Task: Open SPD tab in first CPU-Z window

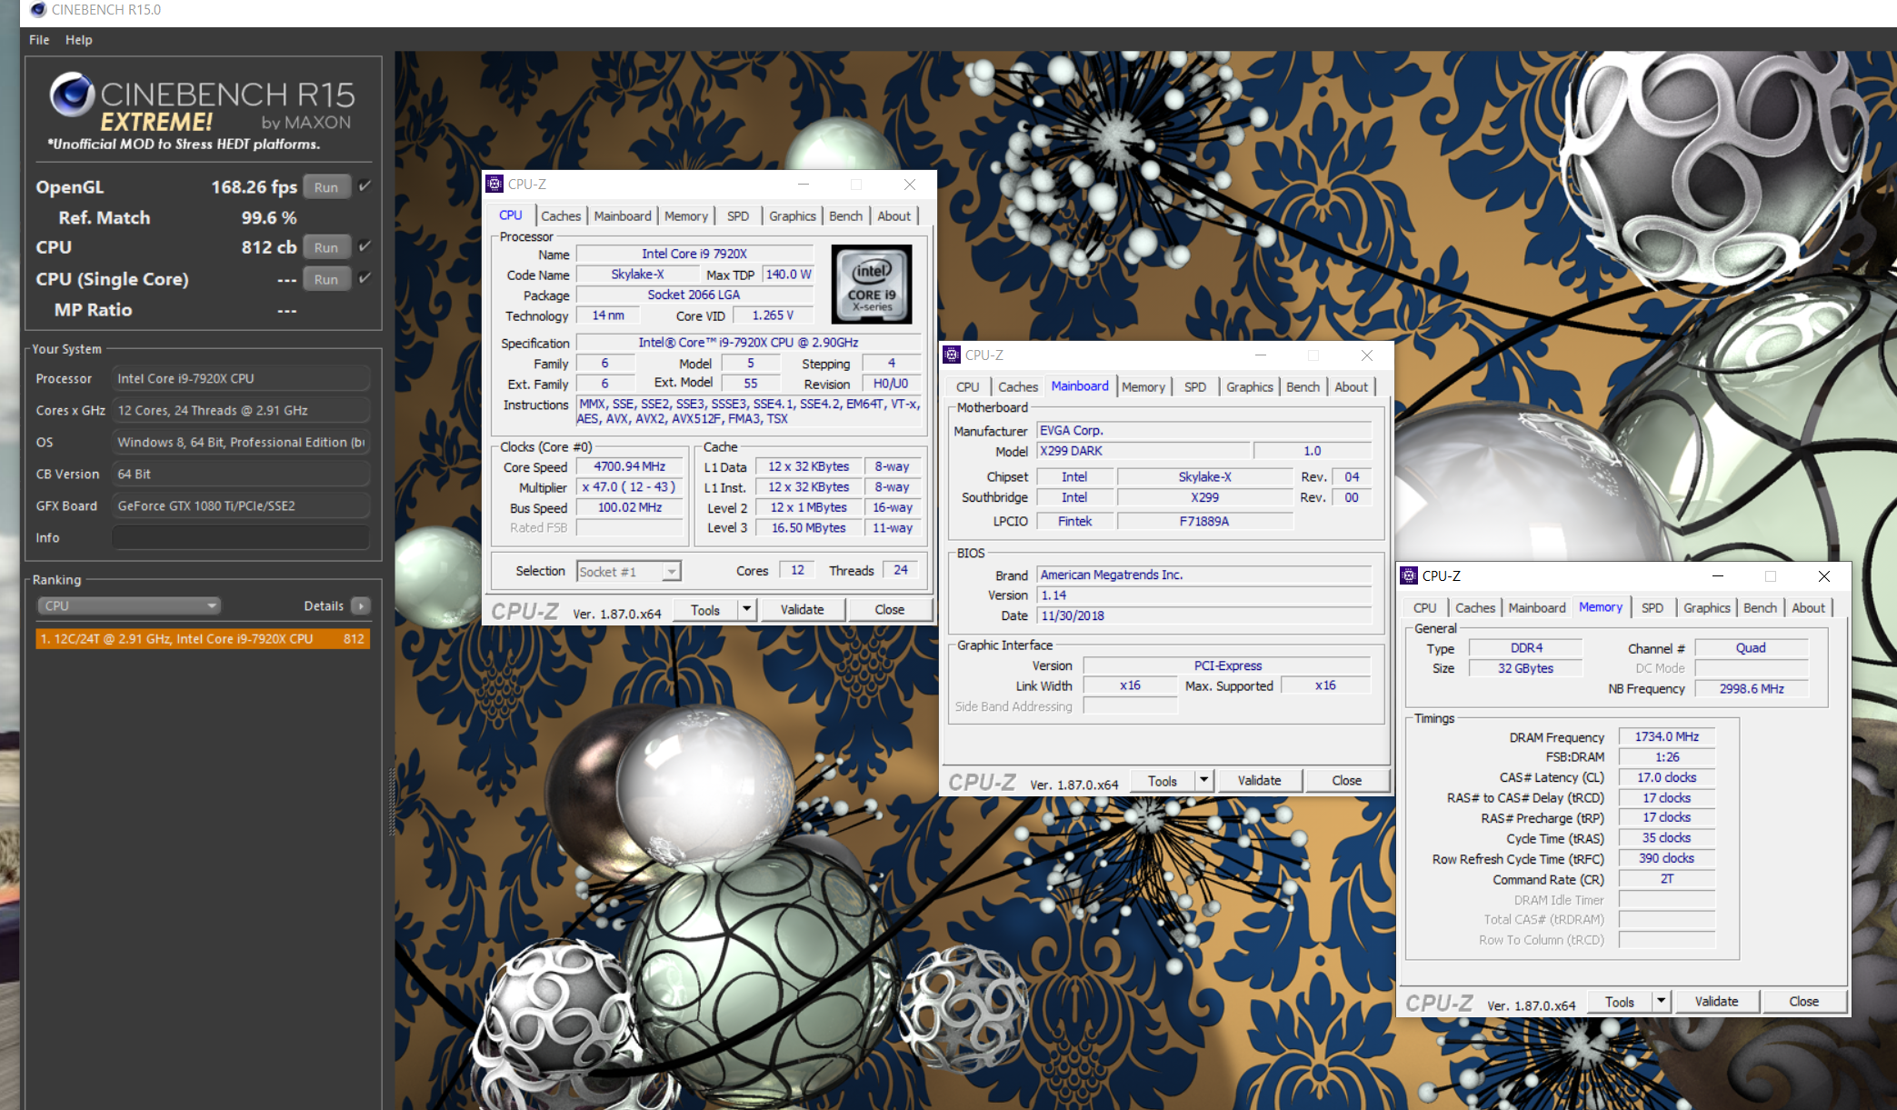Action: click(738, 216)
